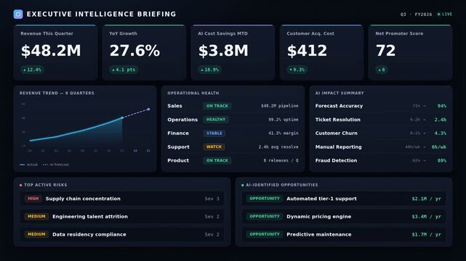This screenshot has width=466, height=261.
Task: Click the 12.4% revenue change badge
Action: [x=32, y=70]
